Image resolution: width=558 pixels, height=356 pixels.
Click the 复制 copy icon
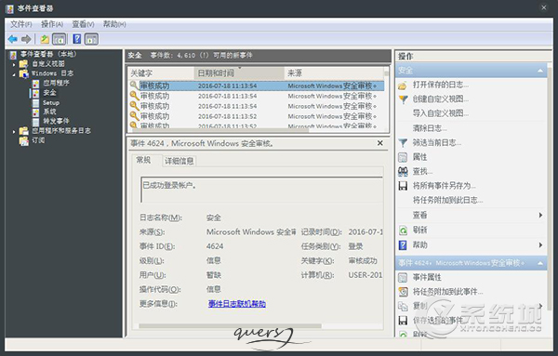pos(403,306)
